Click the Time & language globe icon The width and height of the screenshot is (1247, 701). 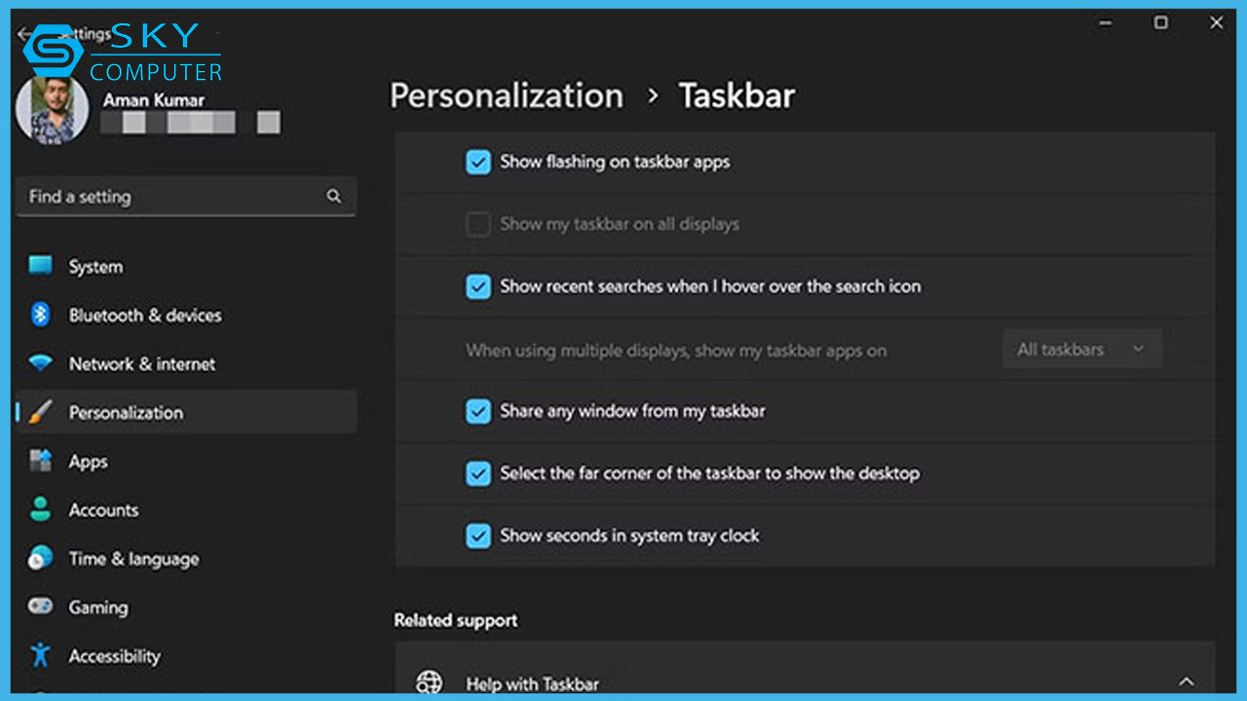(x=40, y=558)
